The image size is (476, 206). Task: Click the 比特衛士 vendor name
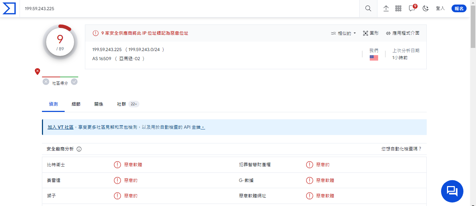pyautogui.click(x=56, y=165)
